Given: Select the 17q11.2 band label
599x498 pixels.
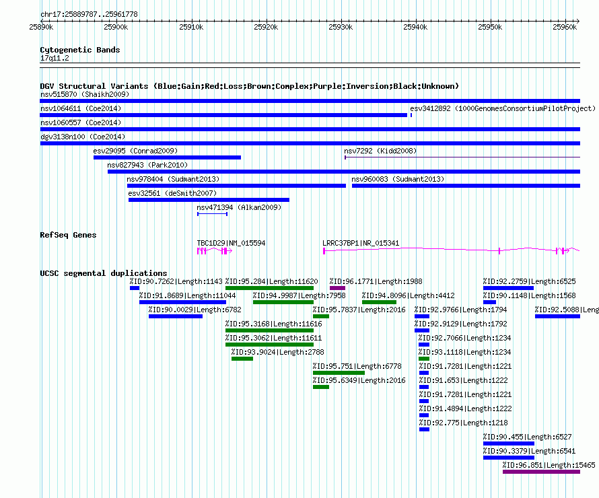Looking at the screenshot, I should click(55, 58).
